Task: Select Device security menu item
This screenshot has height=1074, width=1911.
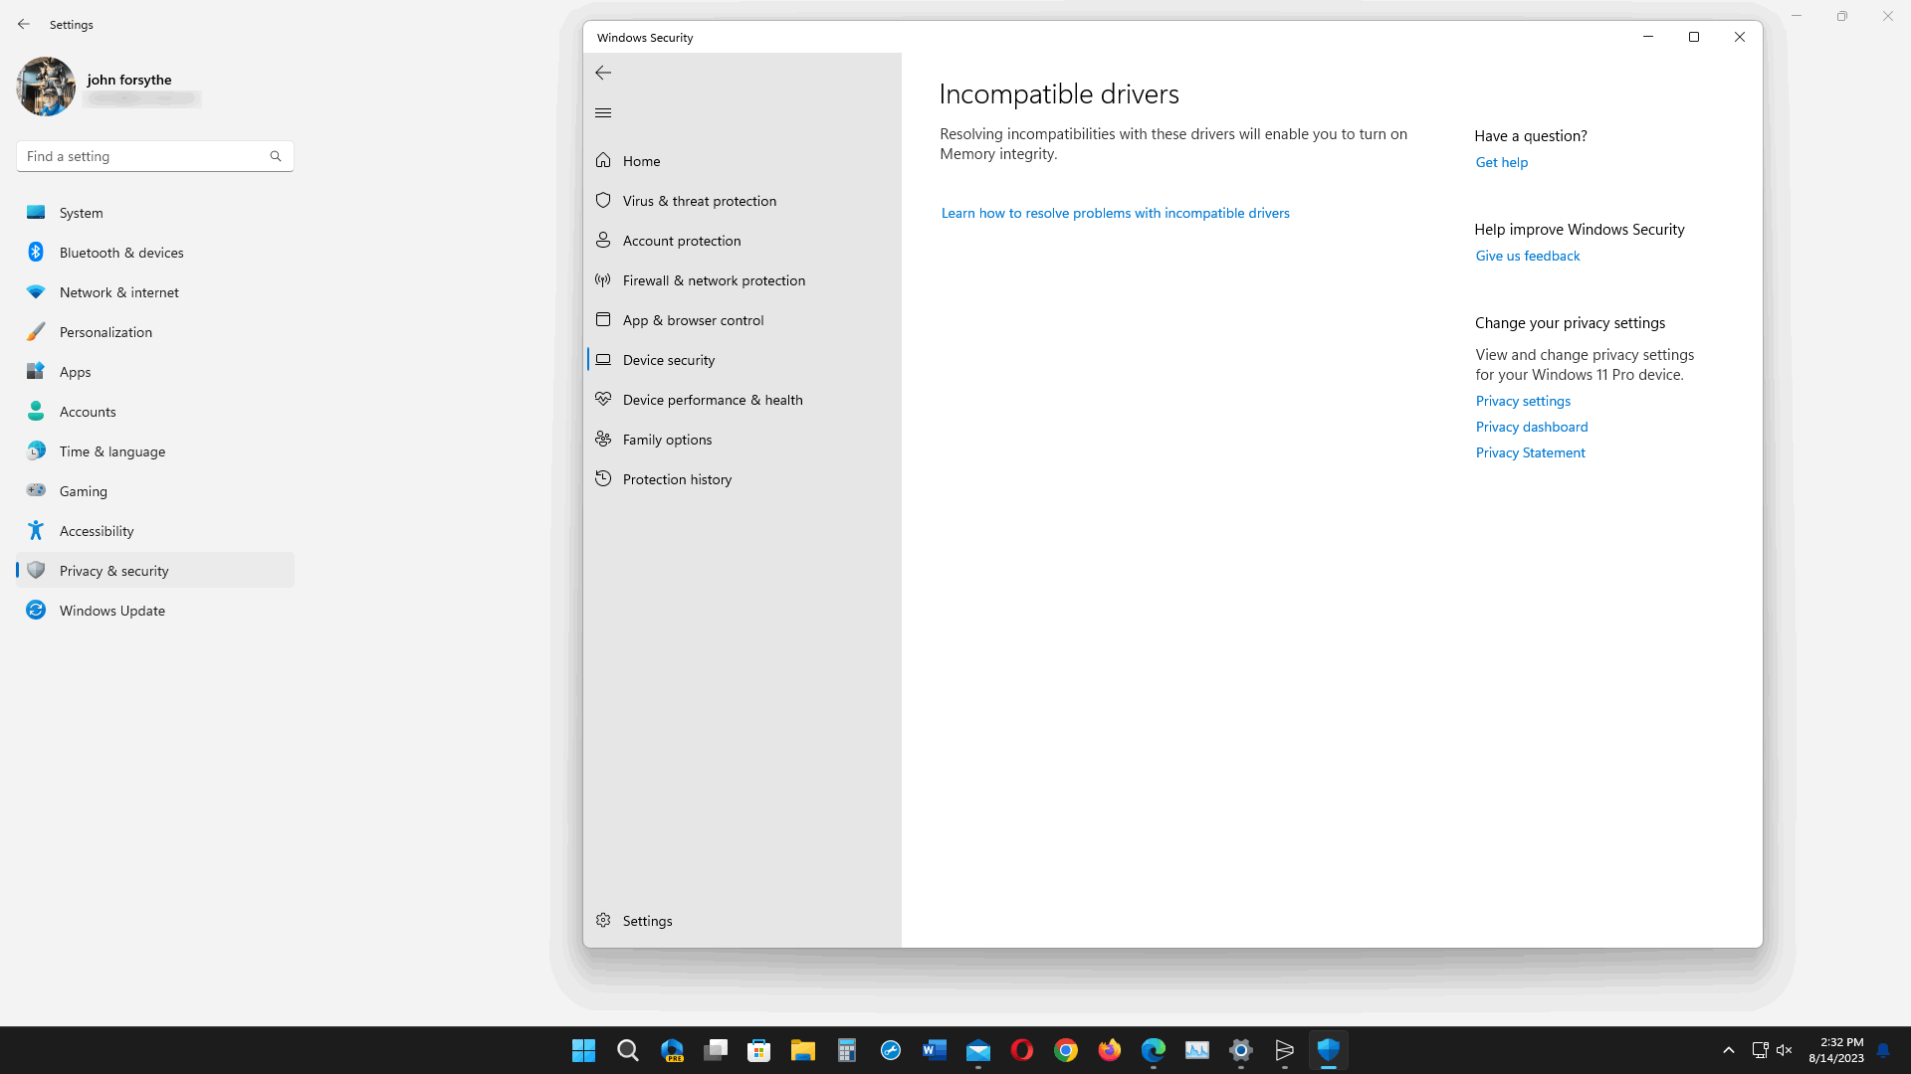Action: point(742,360)
